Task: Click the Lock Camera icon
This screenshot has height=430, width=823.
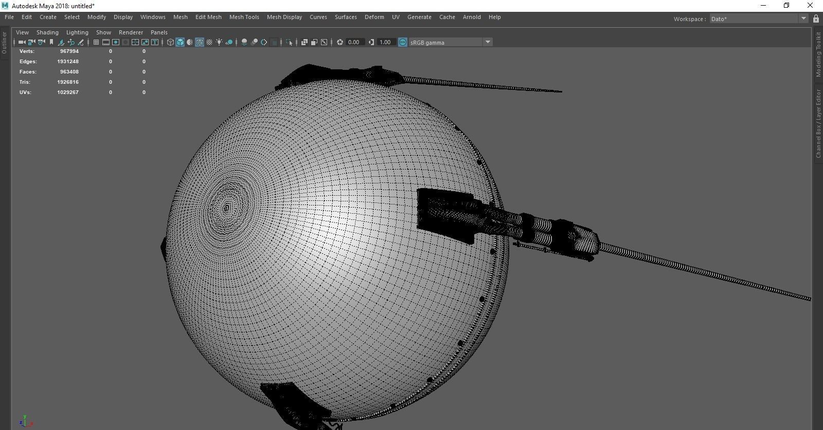Action: click(x=31, y=42)
